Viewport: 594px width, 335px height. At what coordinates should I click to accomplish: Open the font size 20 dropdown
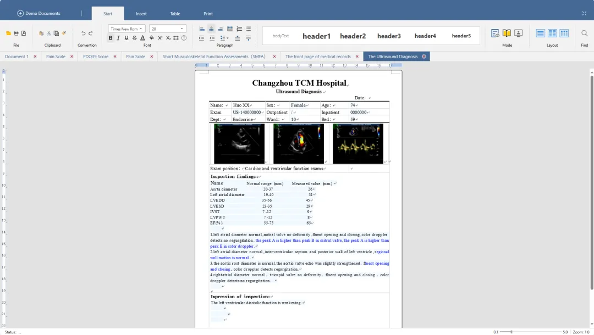tap(167, 29)
